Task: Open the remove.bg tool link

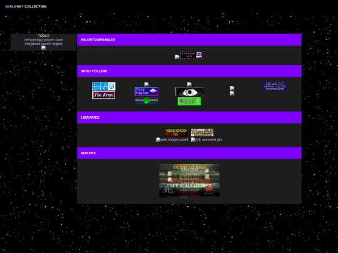Action: click(33, 40)
